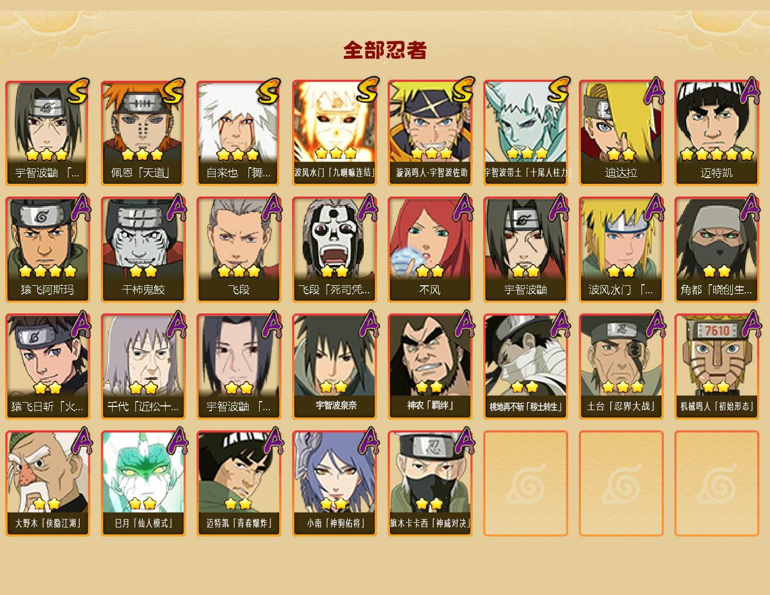Choose the 漩涡鸣人·宇智波佐助 card
Image resolution: width=770 pixels, height=595 pixels.
[x=430, y=133]
